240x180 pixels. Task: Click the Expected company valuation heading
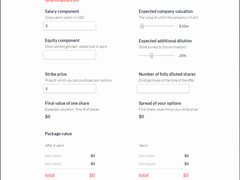(x=166, y=11)
